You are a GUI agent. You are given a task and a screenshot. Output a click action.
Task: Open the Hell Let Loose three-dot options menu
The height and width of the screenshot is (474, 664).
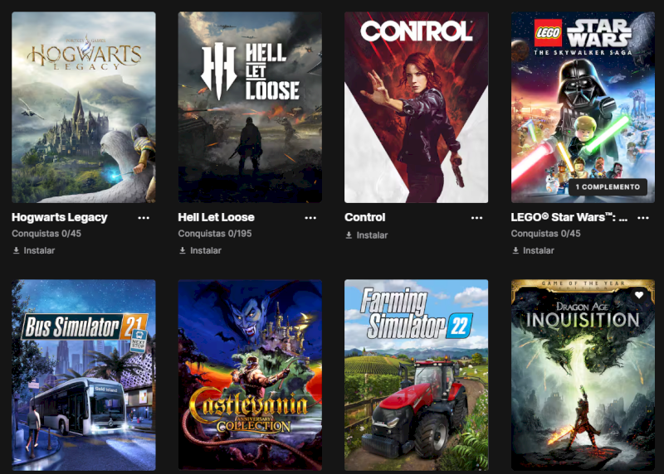[x=310, y=218]
